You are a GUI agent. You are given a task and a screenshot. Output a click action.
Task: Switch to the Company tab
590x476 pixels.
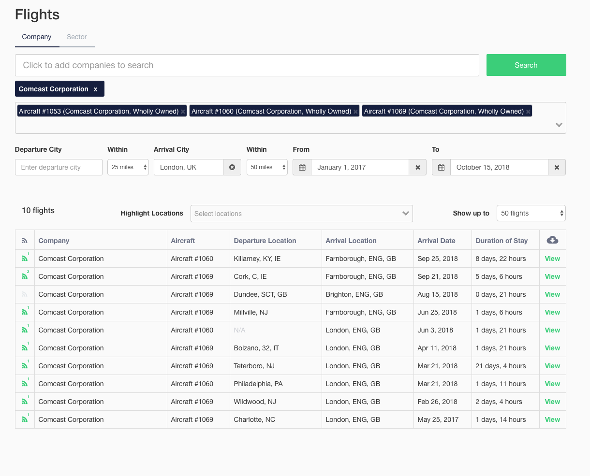[x=37, y=37]
